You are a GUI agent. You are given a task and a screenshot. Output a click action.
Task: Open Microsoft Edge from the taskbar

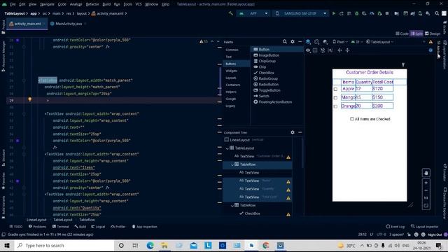pyautogui.click(x=150, y=246)
